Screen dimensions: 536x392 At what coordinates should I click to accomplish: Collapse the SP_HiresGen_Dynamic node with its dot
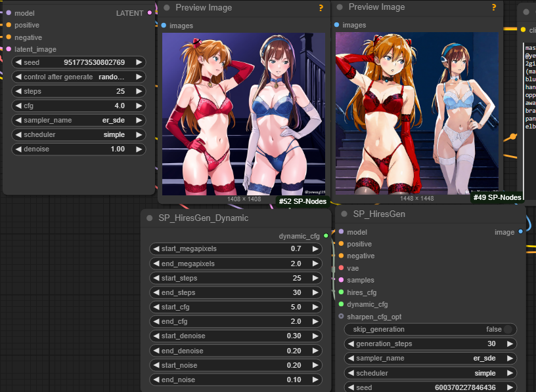tap(149, 218)
